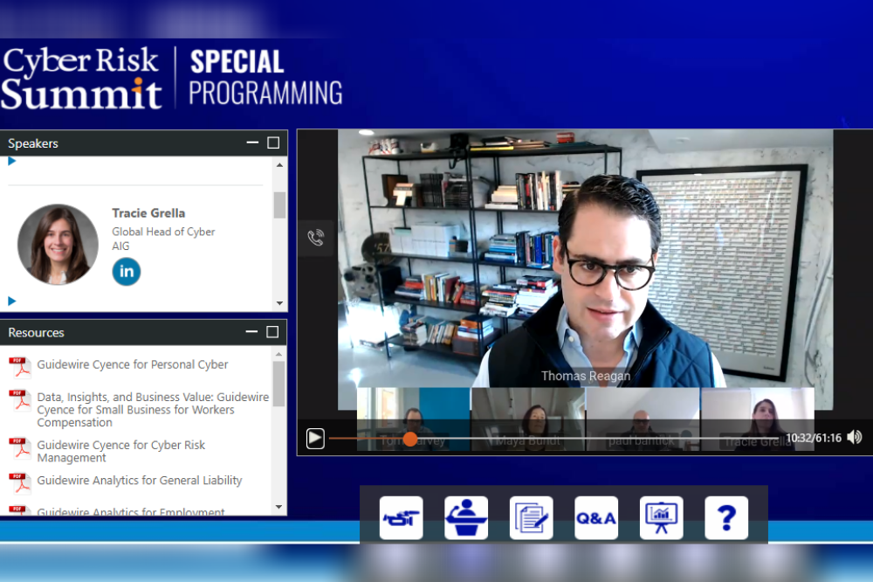Click PDF icon for Guidewire Analytics for General Liability
The height and width of the screenshot is (582, 873).
click(x=19, y=482)
